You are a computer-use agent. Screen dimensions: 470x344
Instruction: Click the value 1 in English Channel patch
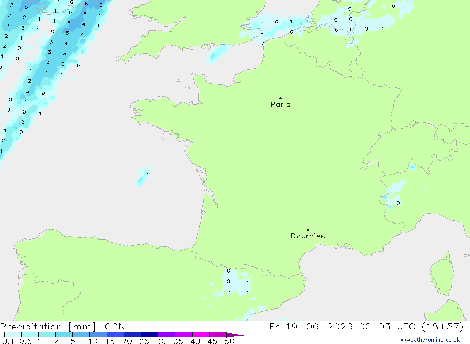216,53
